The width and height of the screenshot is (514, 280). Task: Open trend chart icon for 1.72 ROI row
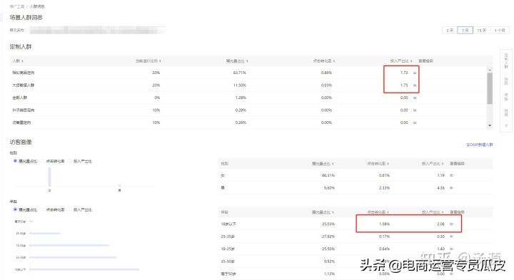[x=415, y=73]
